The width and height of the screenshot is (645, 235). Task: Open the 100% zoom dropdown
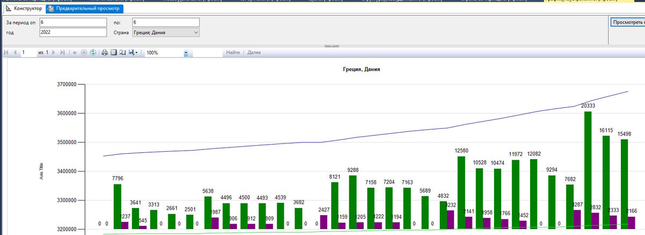click(186, 53)
